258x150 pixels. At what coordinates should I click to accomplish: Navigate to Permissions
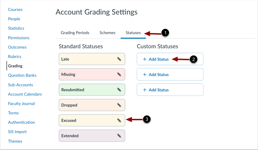(x=19, y=38)
